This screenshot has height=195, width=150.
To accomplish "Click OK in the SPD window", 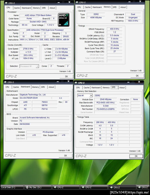I will [136, 156].
